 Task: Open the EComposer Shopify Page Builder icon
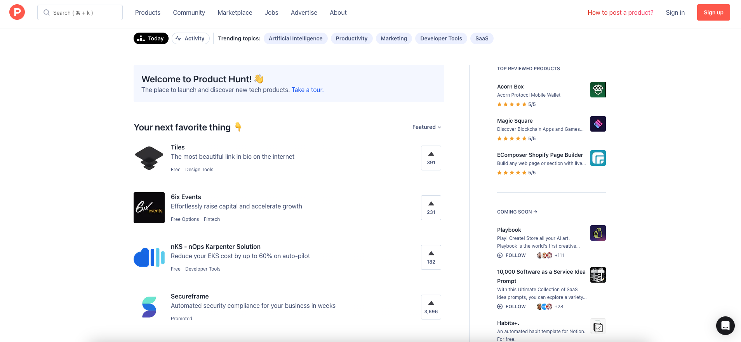coord(598,158)
